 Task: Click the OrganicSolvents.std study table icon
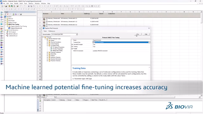[9, 28]
